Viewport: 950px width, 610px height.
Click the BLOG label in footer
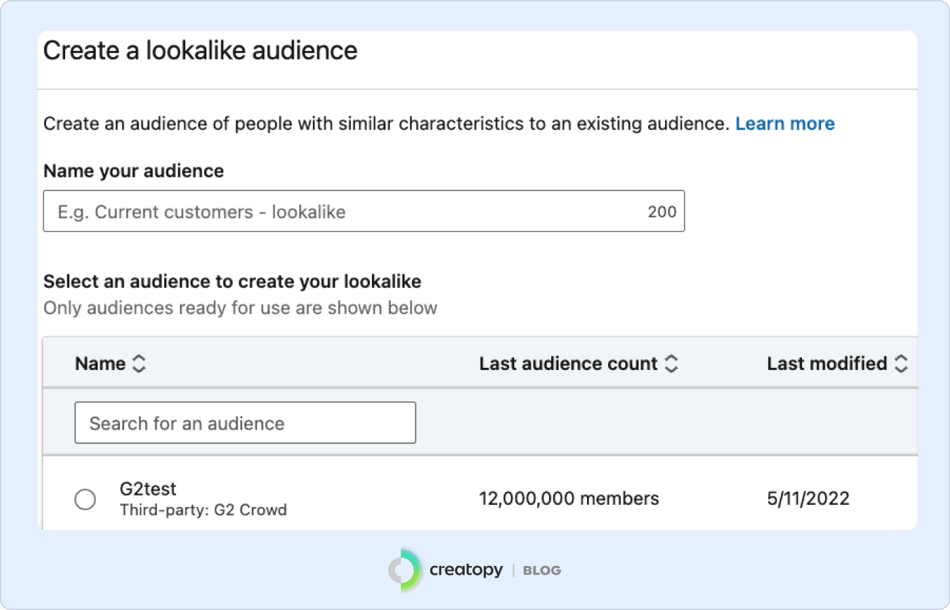tap(541, 571)
